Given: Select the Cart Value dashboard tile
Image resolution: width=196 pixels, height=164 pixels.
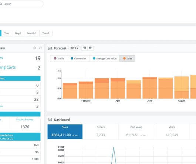Looking at the screenshot, I should click(136, 132).
